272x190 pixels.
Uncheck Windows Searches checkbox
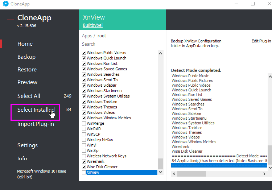pyautogui.click(x=84, y=74)
